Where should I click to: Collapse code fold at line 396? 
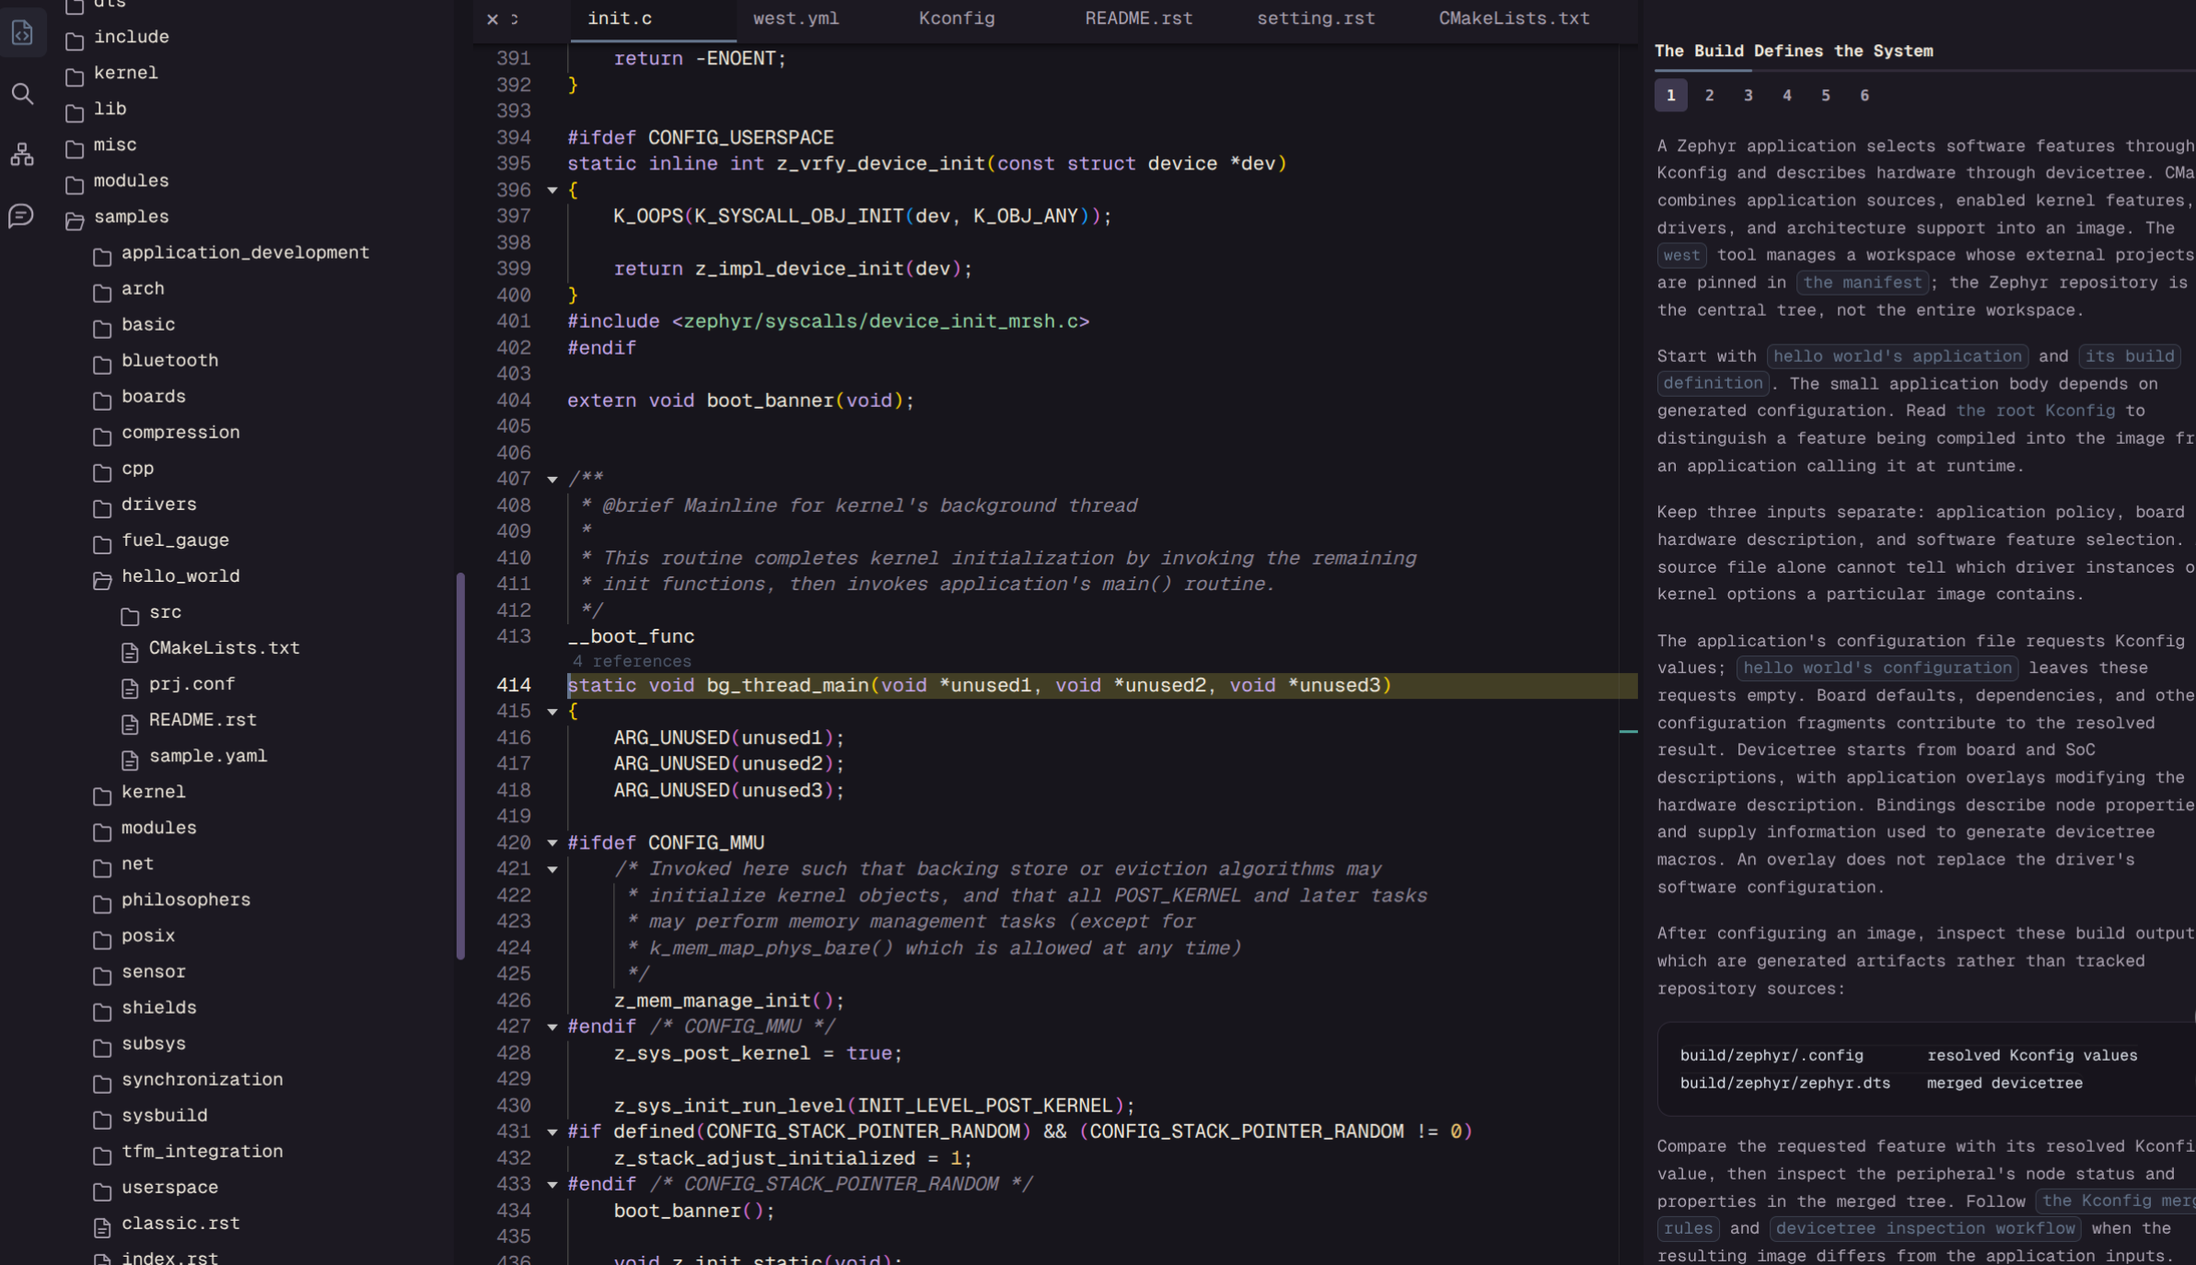[x=552, y=191]
